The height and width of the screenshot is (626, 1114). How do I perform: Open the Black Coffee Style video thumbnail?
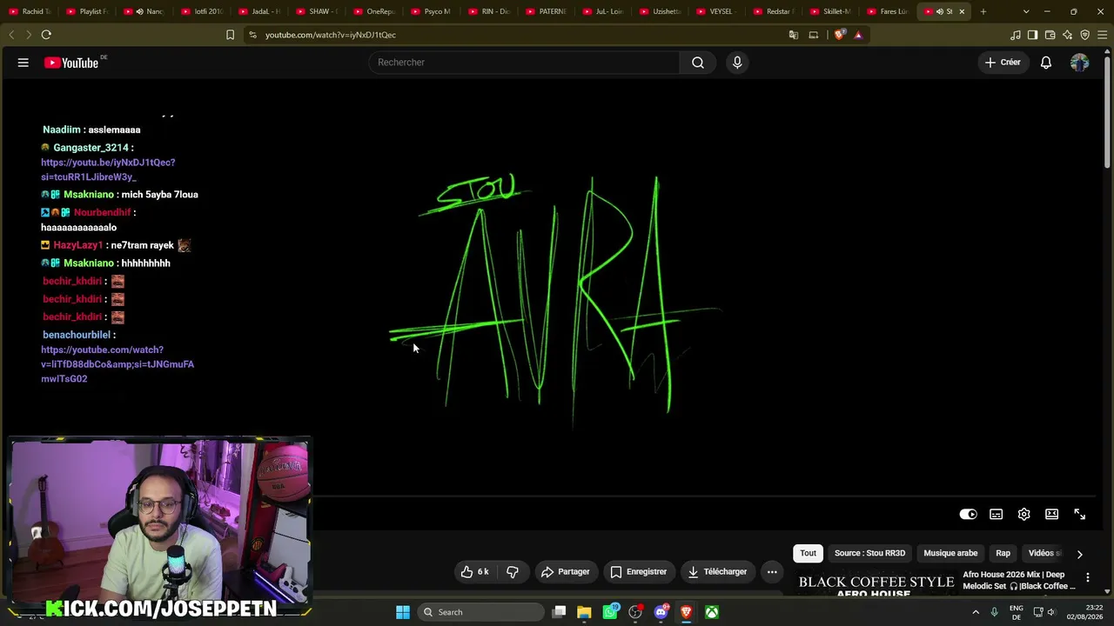point(876,583)
